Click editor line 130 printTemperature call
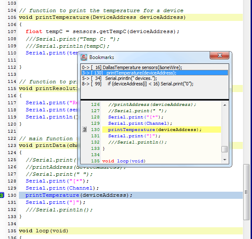The width and height of the screenshot is (252, 239). [x=79, y=195]
